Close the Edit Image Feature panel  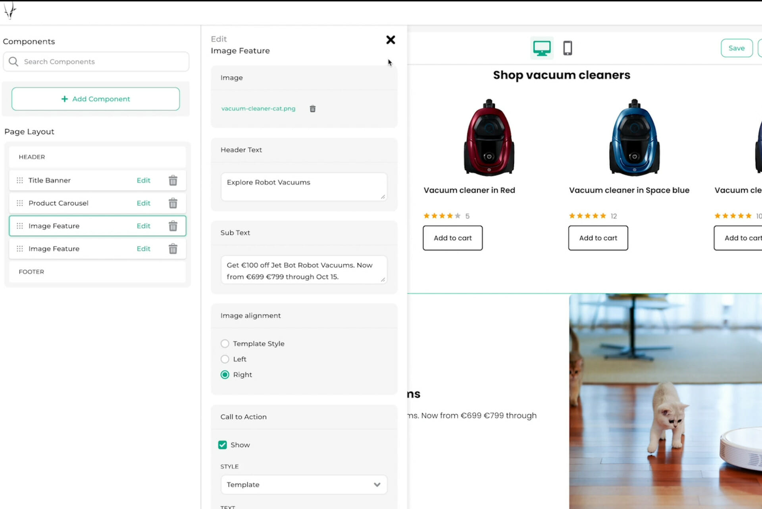click(391, 40)
